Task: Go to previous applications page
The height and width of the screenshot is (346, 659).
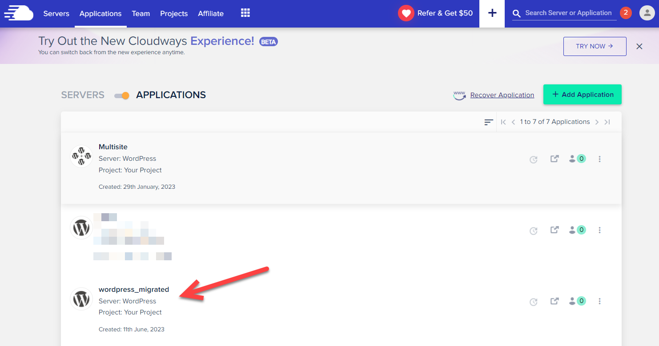Action: pyautogui.click(x=513, y=122)
